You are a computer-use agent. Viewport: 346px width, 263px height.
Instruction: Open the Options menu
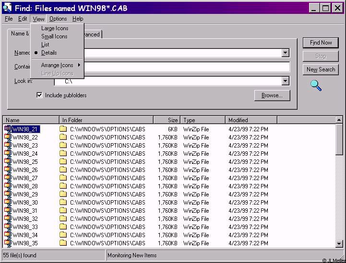58,19
